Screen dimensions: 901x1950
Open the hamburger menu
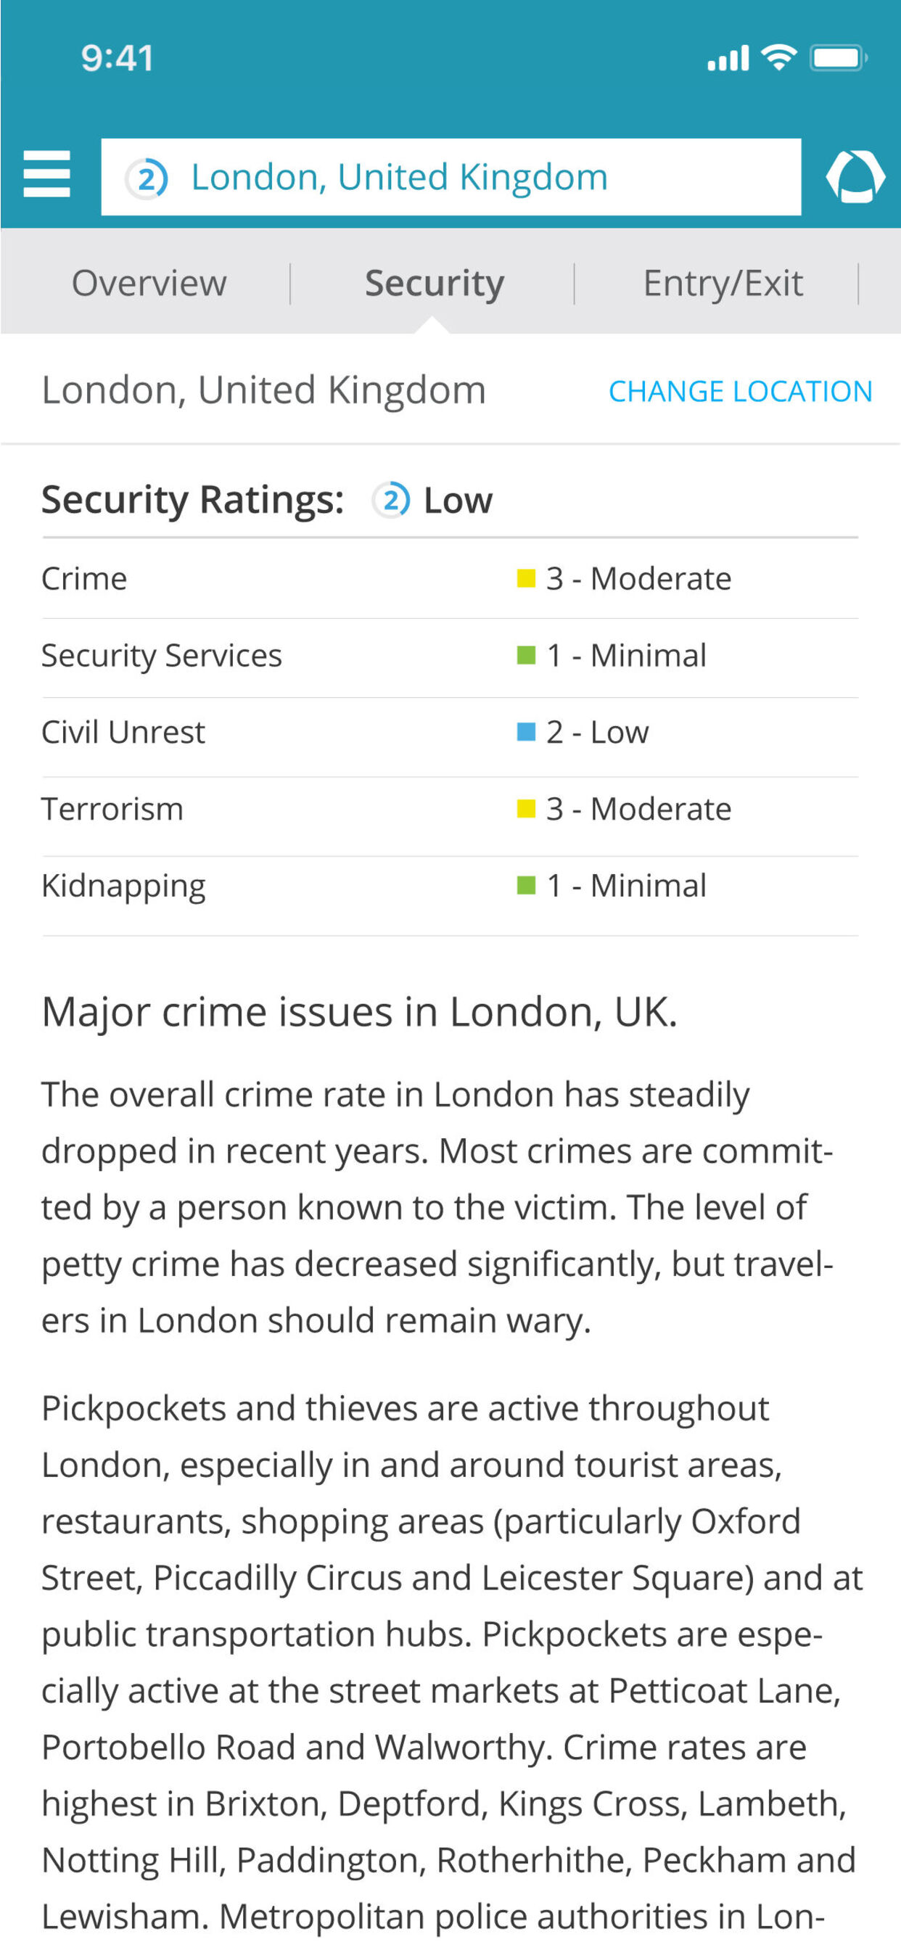47,174
